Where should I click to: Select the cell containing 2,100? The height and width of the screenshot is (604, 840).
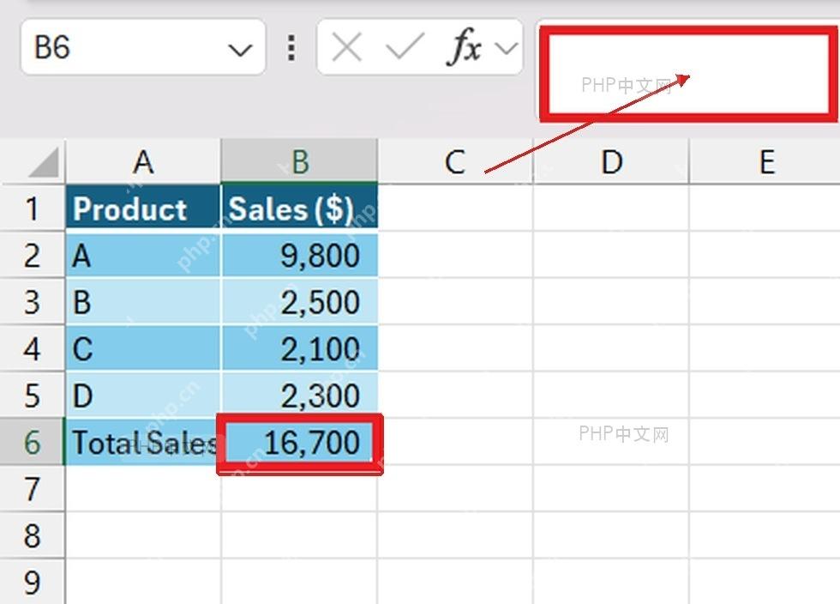[299, 348]
